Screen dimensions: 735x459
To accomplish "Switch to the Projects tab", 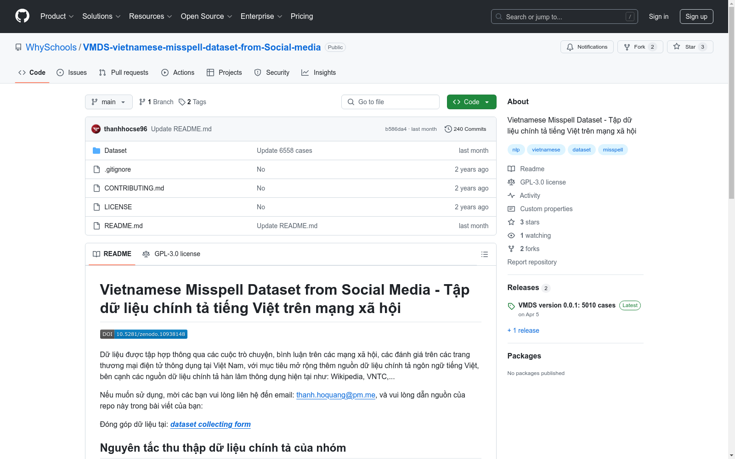I will coord(224,73).
